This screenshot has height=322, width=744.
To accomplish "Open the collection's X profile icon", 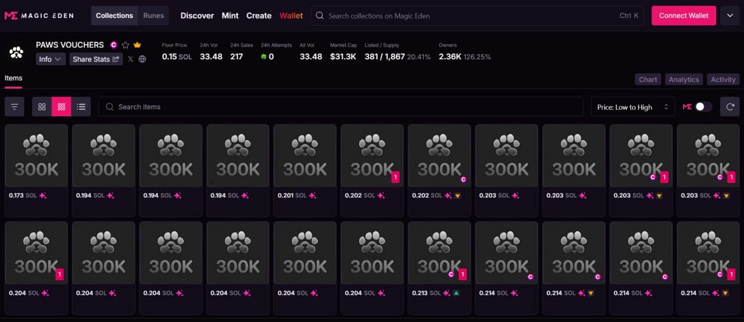I will (x=130, y=59).
